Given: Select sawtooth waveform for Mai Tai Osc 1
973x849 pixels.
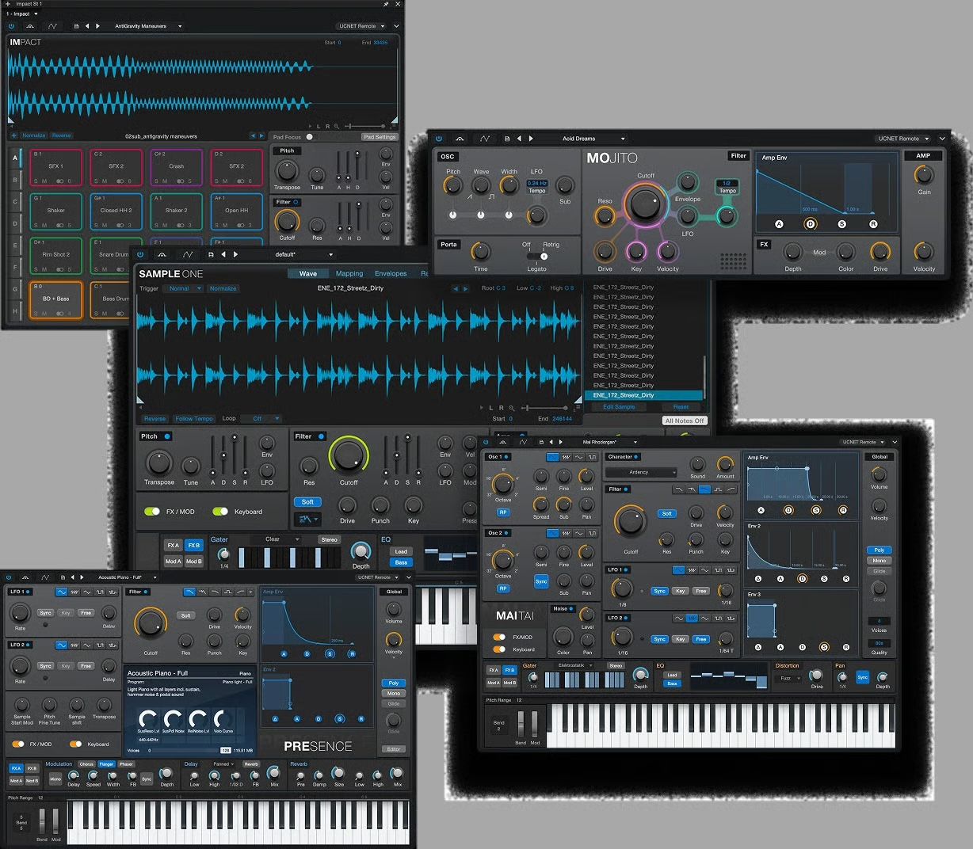Looking at the screenshot, I should [x=566, y=457].
